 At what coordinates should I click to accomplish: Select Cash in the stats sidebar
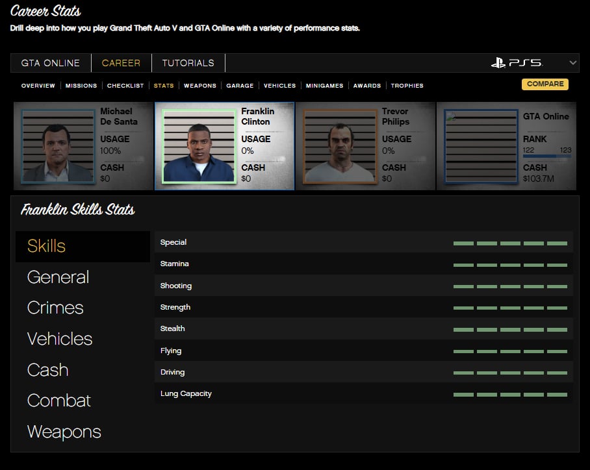tap(48, 370)
